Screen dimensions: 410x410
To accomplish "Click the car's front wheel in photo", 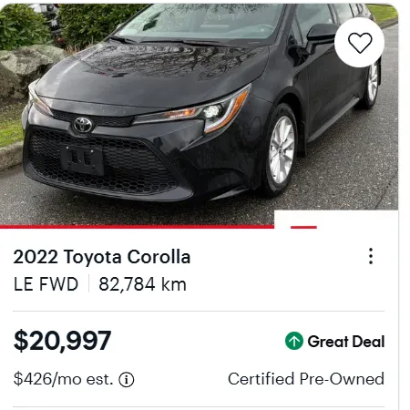I will (x=281, y=150).
